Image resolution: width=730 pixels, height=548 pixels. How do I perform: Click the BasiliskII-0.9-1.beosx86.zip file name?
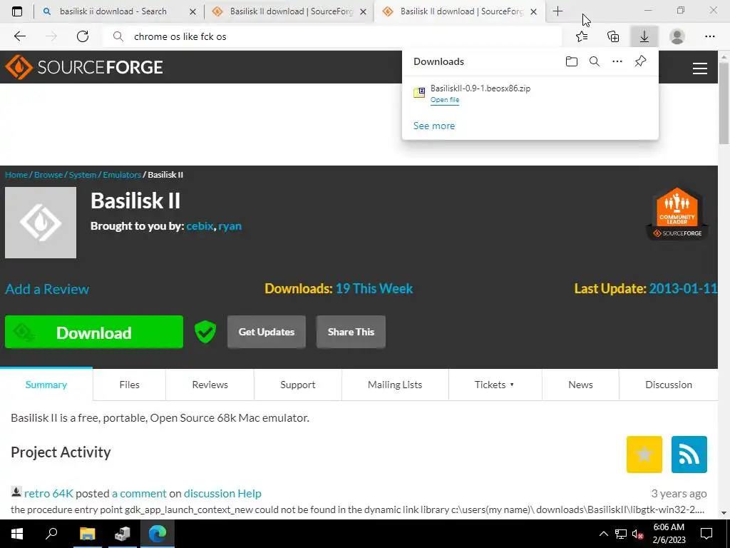[480, 88]
